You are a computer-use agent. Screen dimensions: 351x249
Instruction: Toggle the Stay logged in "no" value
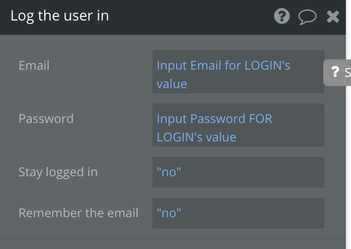(x=169, y=172)
